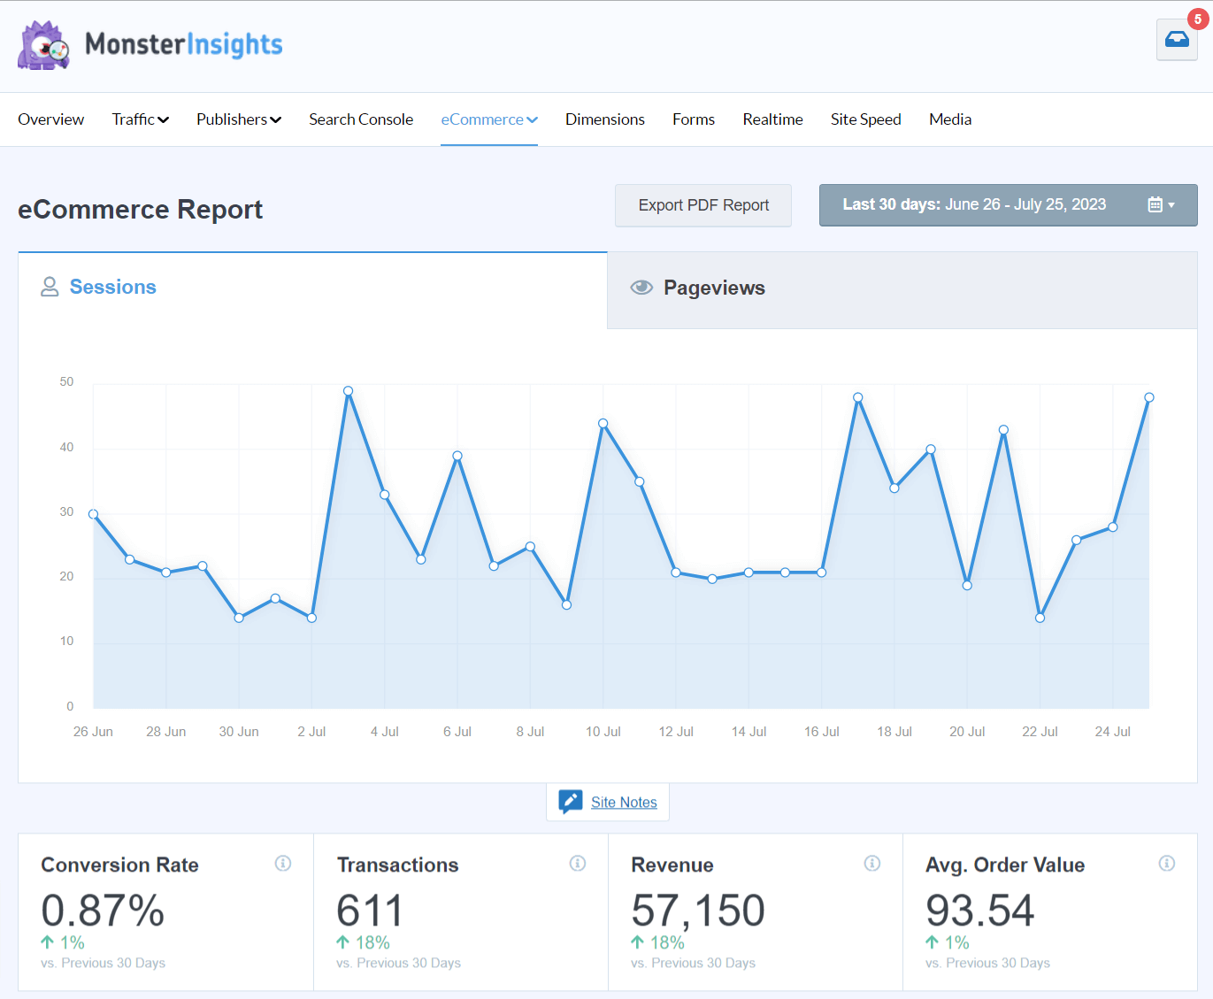
Task: Open the Conversion Rate info tooltip icon
Action: click(283, 863)
